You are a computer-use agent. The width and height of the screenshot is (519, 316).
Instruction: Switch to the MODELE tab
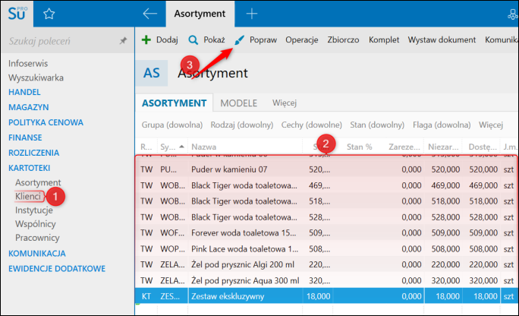(x=238, y=103)
